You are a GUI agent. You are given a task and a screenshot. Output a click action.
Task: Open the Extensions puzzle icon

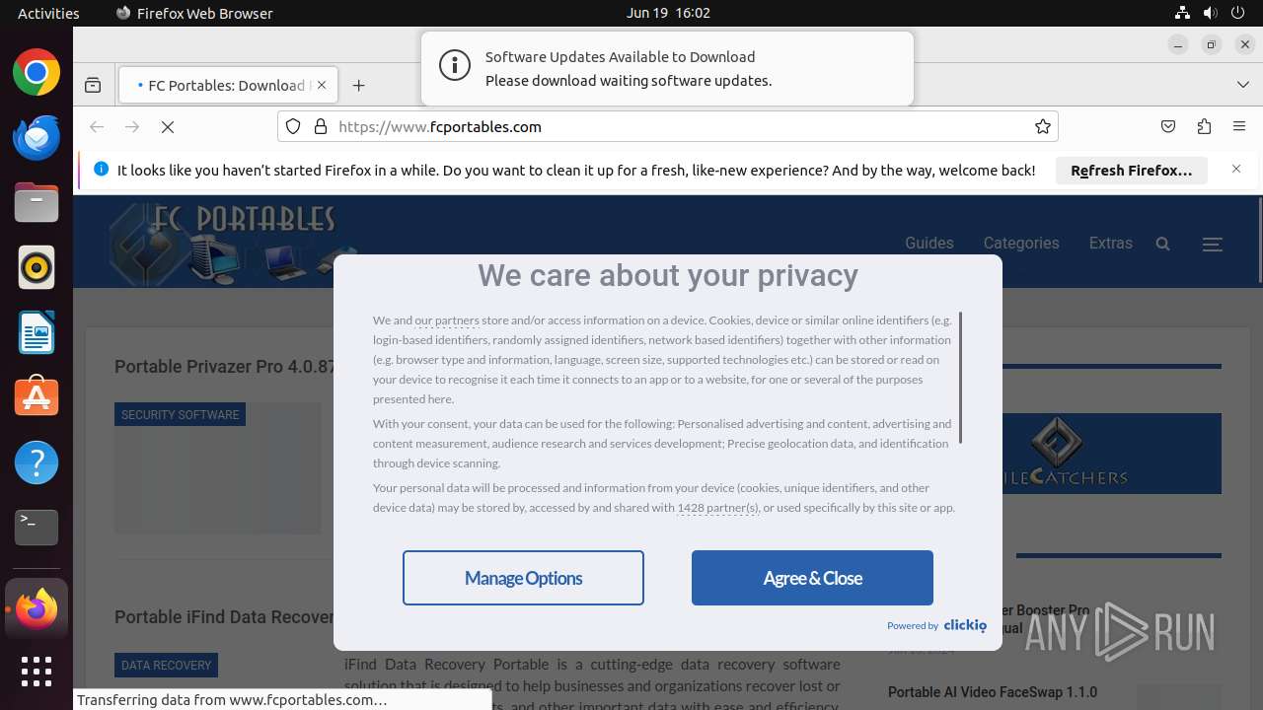pyautogui.click(x=1204, y=126)
